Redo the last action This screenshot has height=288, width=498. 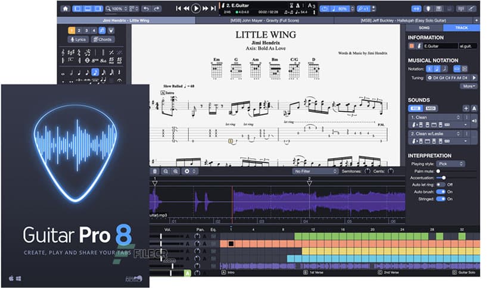pos(157,8)
